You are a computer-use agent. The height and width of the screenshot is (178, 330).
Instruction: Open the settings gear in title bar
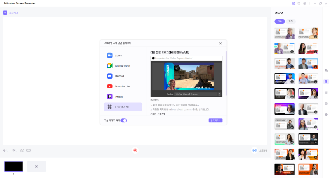click(304, 3)
